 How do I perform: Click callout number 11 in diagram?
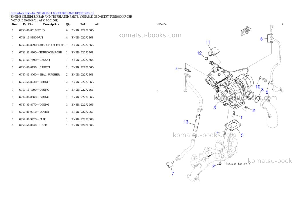[x=208, y=42]
